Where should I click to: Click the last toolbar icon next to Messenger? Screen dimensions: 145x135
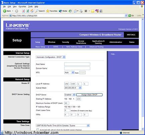tap(101, 11)
